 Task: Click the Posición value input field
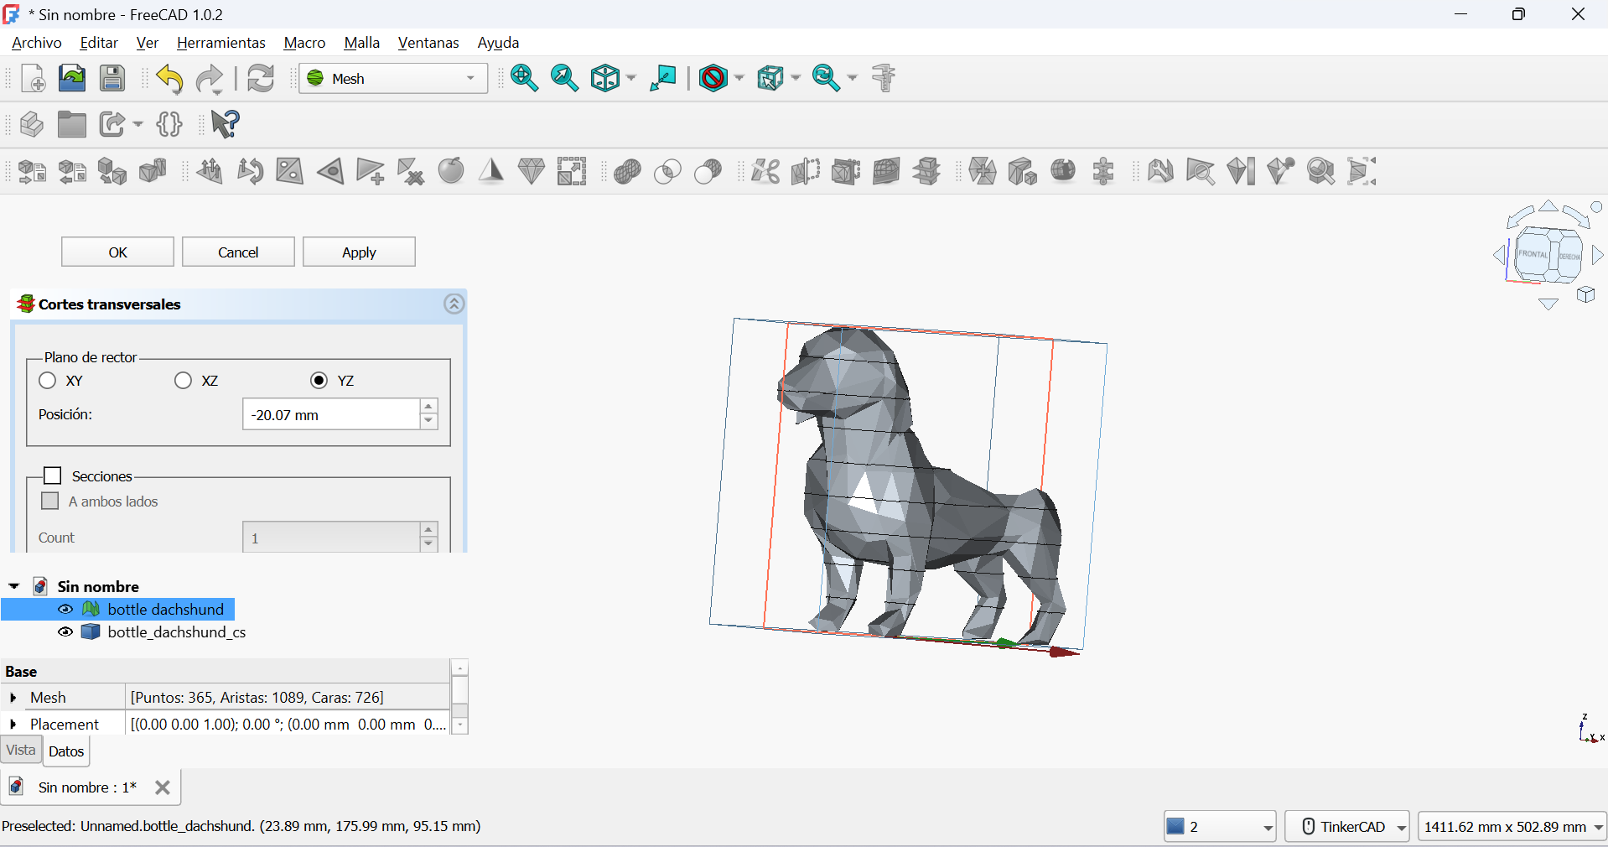click(x=330, y=414)
